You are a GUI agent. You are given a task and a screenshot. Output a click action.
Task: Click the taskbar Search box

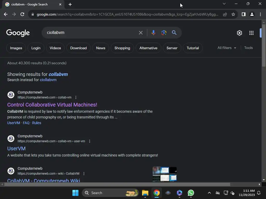click(x=110, y=193)
